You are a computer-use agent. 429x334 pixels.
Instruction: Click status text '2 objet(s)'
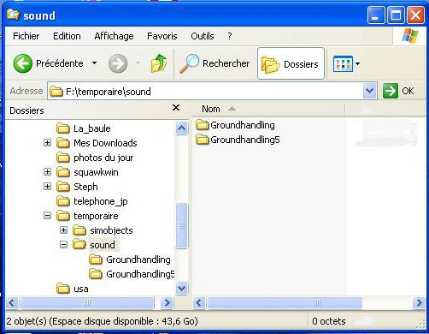26,321
